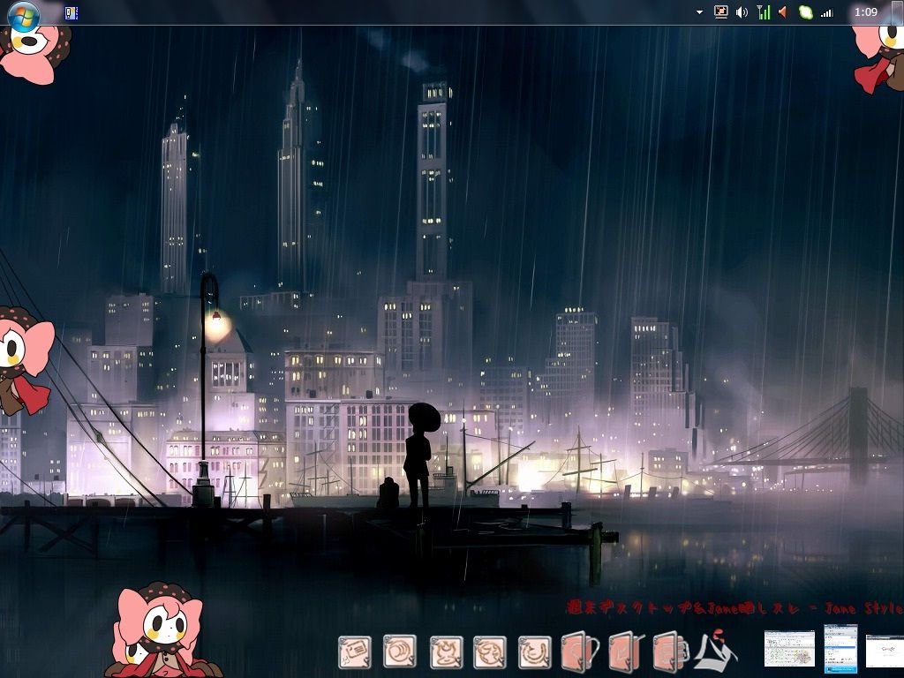904x678 pixels.
Task: Launch the dock icon with cat-like drawing
Action: [446, 652]
